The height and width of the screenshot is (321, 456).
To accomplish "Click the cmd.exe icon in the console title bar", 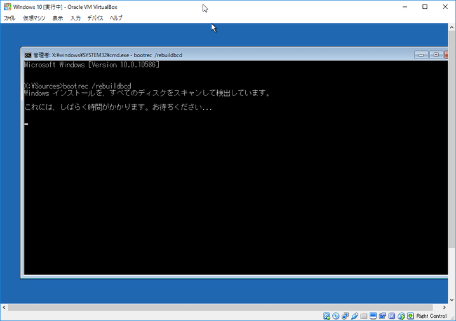I will (x=28, y=55).
